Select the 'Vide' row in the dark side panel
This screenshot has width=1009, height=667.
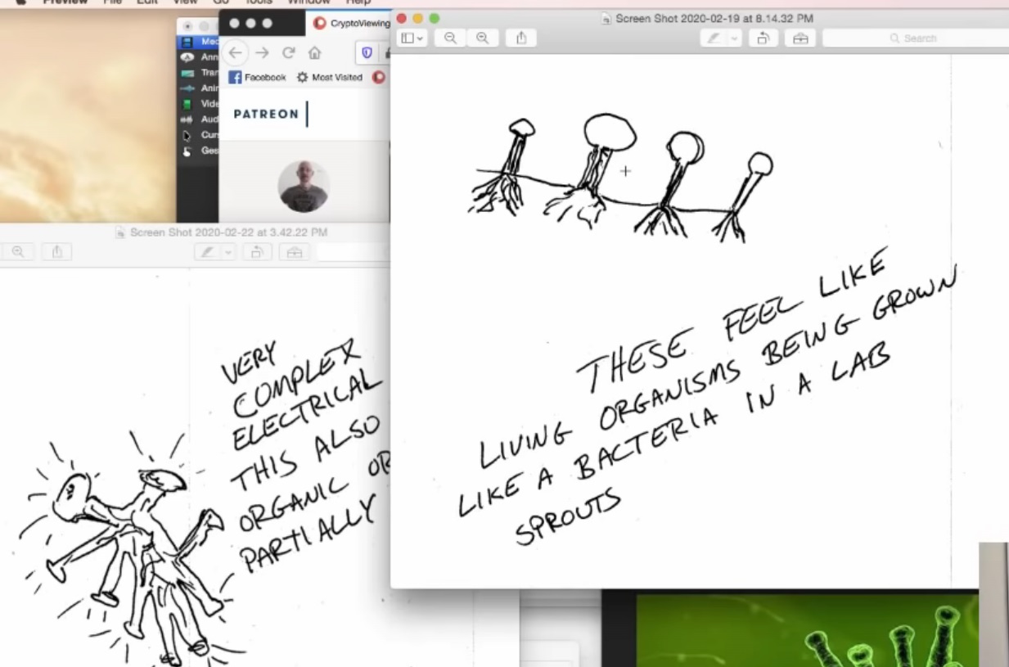click(199, 104)
